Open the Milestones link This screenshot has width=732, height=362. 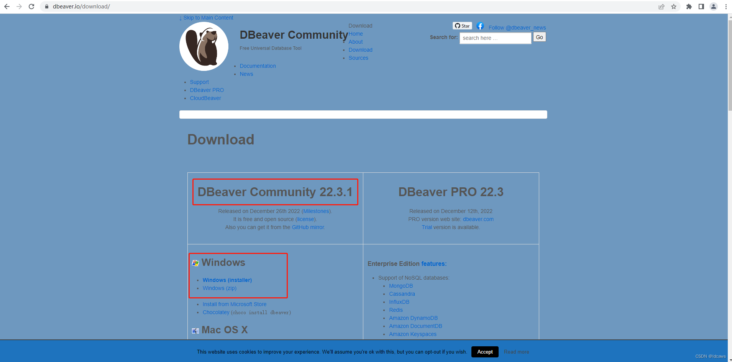(x=316, y=211)
